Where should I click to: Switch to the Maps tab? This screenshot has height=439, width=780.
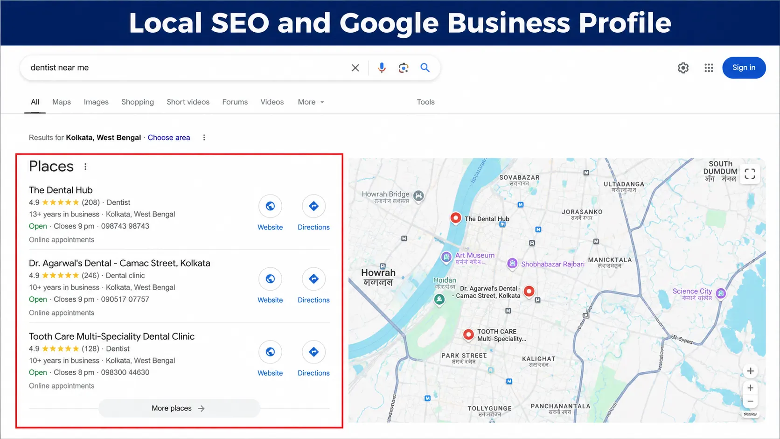coord(62,102)
